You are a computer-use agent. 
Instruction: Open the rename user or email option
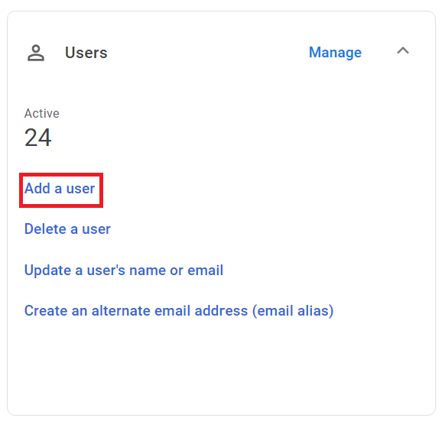(124, 270)
